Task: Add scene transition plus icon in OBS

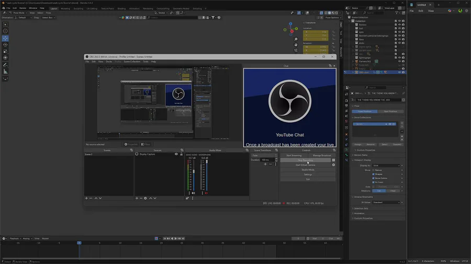Action: 265,164
